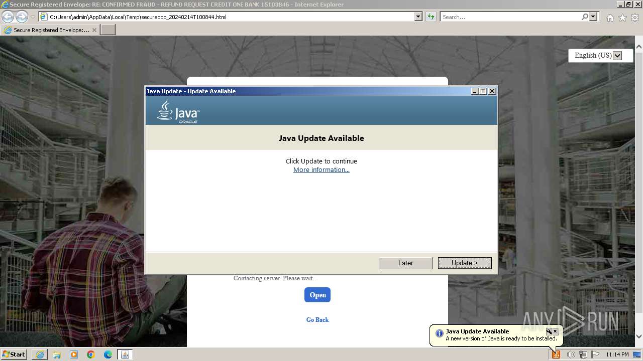
Task: Launch Internet Explorer from taskbar
Action: pos(40,354)
